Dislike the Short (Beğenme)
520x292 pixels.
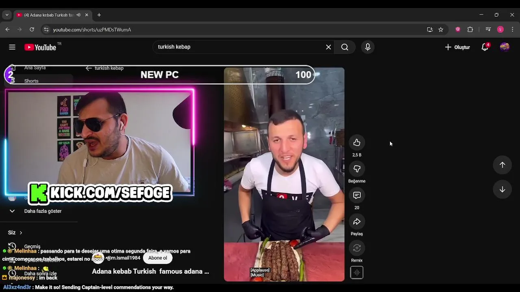[x=357, y=169]
